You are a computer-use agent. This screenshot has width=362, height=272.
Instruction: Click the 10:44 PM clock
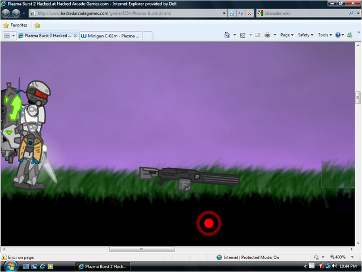click(348, 266)
